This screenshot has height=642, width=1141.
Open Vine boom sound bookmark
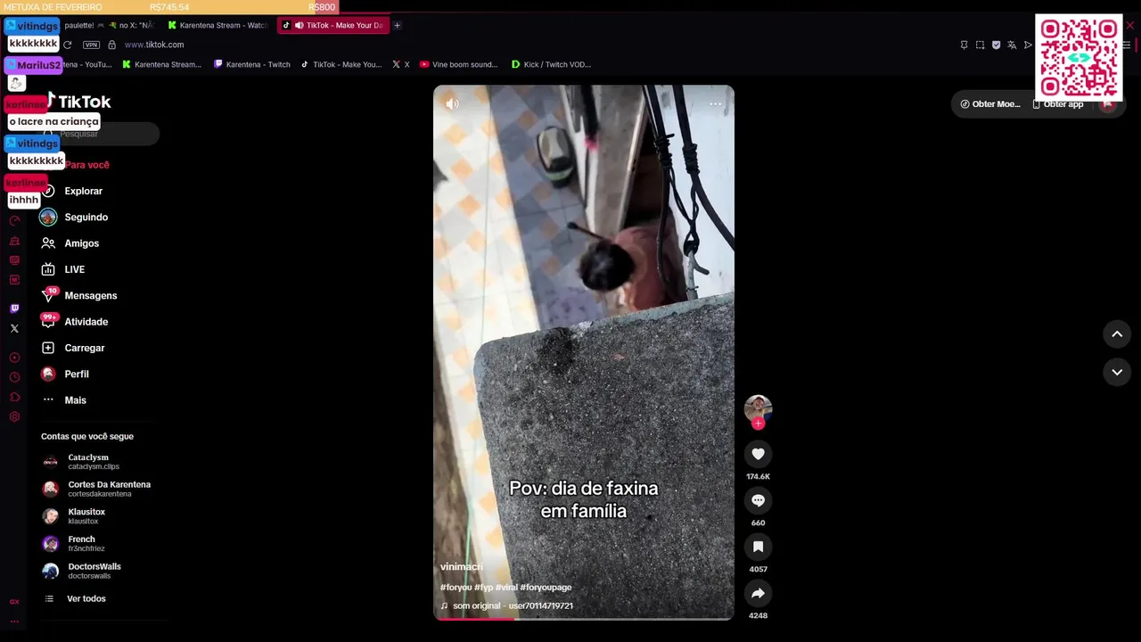[458, 64]
